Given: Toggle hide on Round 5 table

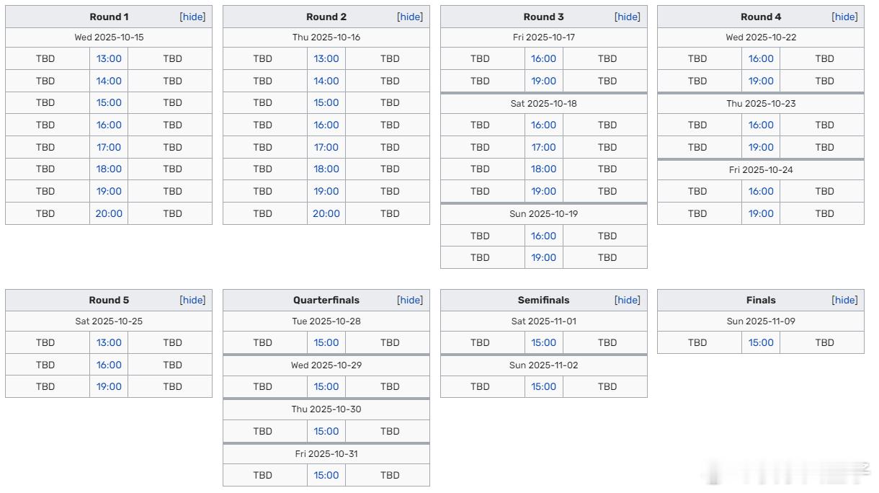Looking at the screenshot, I should pyautogui.click(x=192, y=300).
